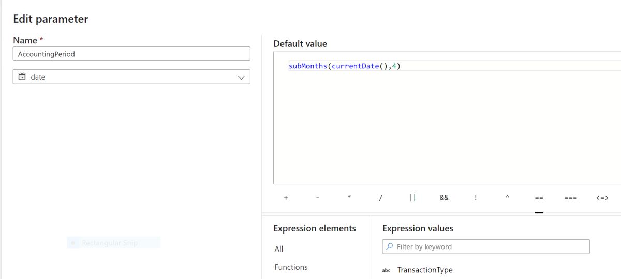Image resolution: width=621 pixels, height=279 pixels.
Task: Insert the triple equals operator
Action: coord(570,198)
